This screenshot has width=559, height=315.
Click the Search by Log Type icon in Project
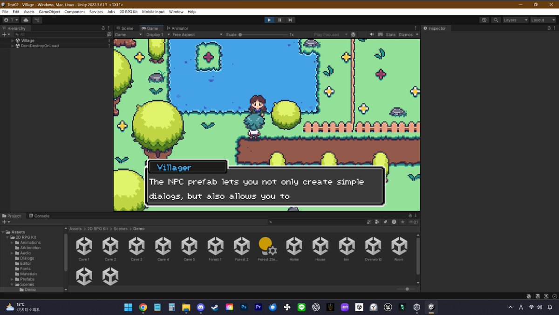pos(394,222)
